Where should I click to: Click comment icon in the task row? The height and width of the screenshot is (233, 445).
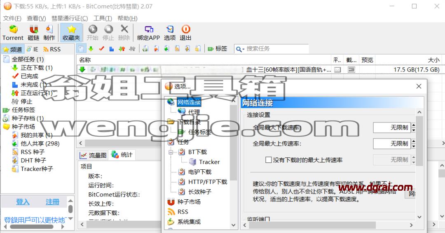pyautogui.click(x=337, y=69)
